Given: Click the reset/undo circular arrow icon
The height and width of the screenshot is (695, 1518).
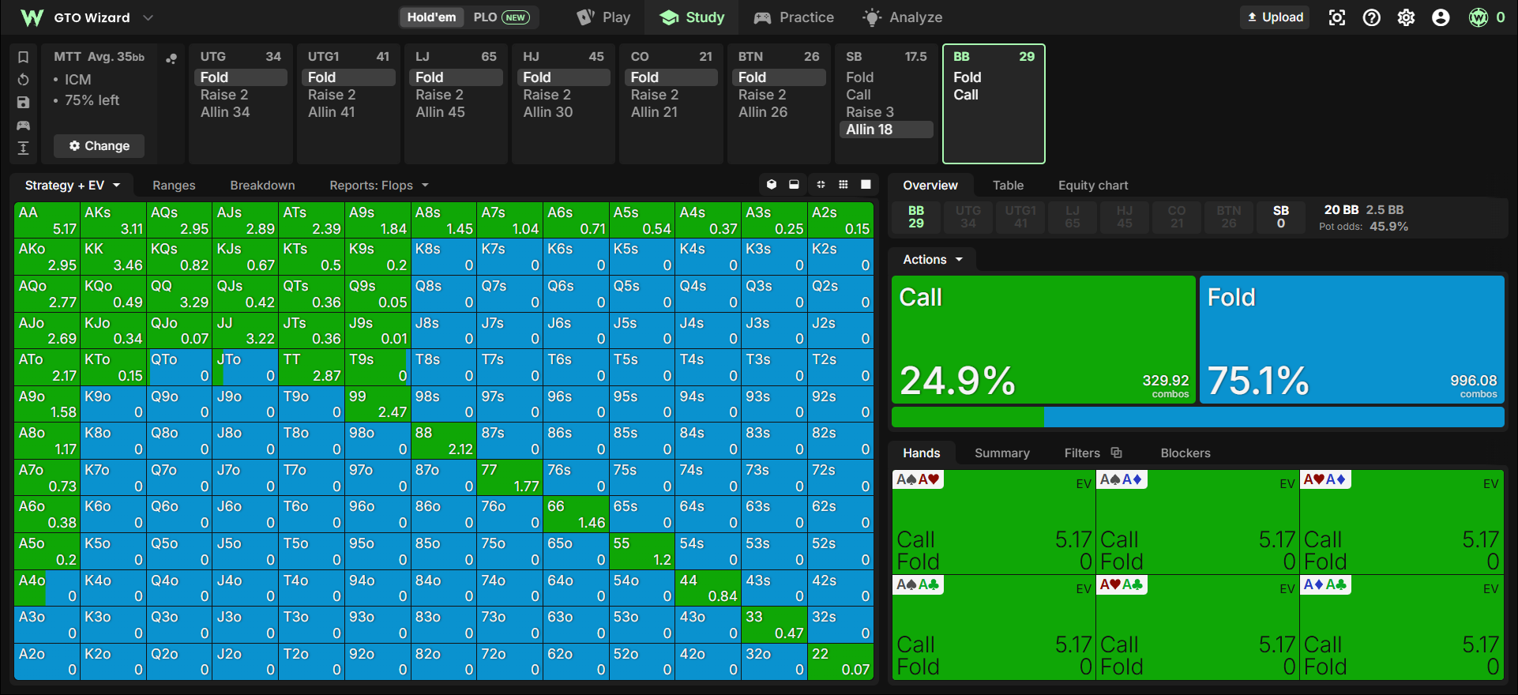Looking at the screenshot, I should coord(24,80).
